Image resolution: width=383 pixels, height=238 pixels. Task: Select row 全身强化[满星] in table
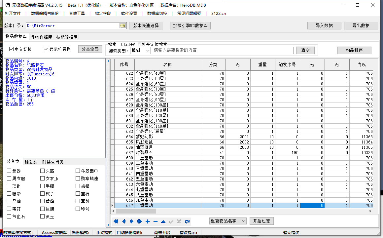tap(242, 131)
